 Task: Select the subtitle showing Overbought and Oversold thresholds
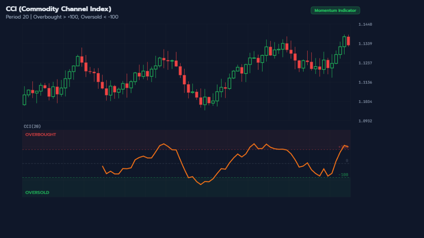tap(61, 17)
